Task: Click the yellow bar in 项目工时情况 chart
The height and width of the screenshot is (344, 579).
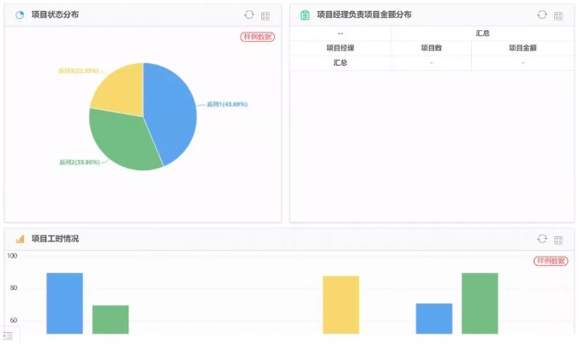Action: [x=341, y=305]
